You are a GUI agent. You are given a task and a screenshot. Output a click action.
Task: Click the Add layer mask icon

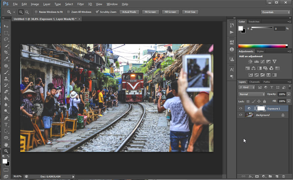pos(257,176)
